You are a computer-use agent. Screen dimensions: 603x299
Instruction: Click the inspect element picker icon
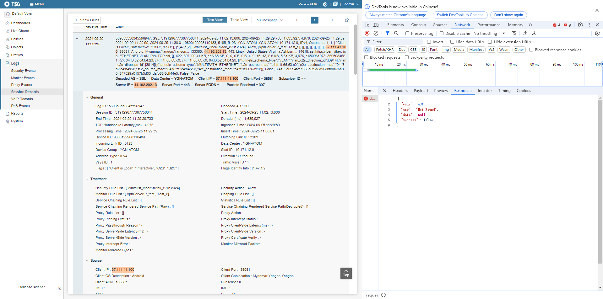click(367, 25)
